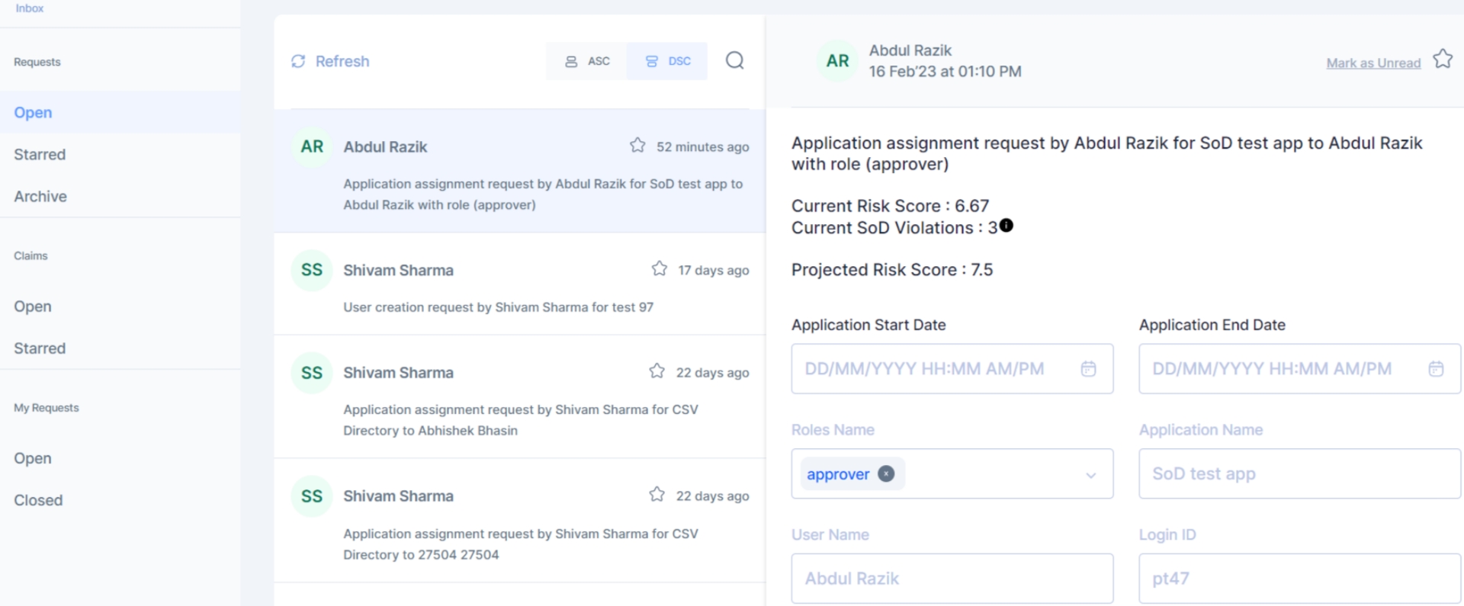Open calendar picker for Application Start Date

point(1088,369)
